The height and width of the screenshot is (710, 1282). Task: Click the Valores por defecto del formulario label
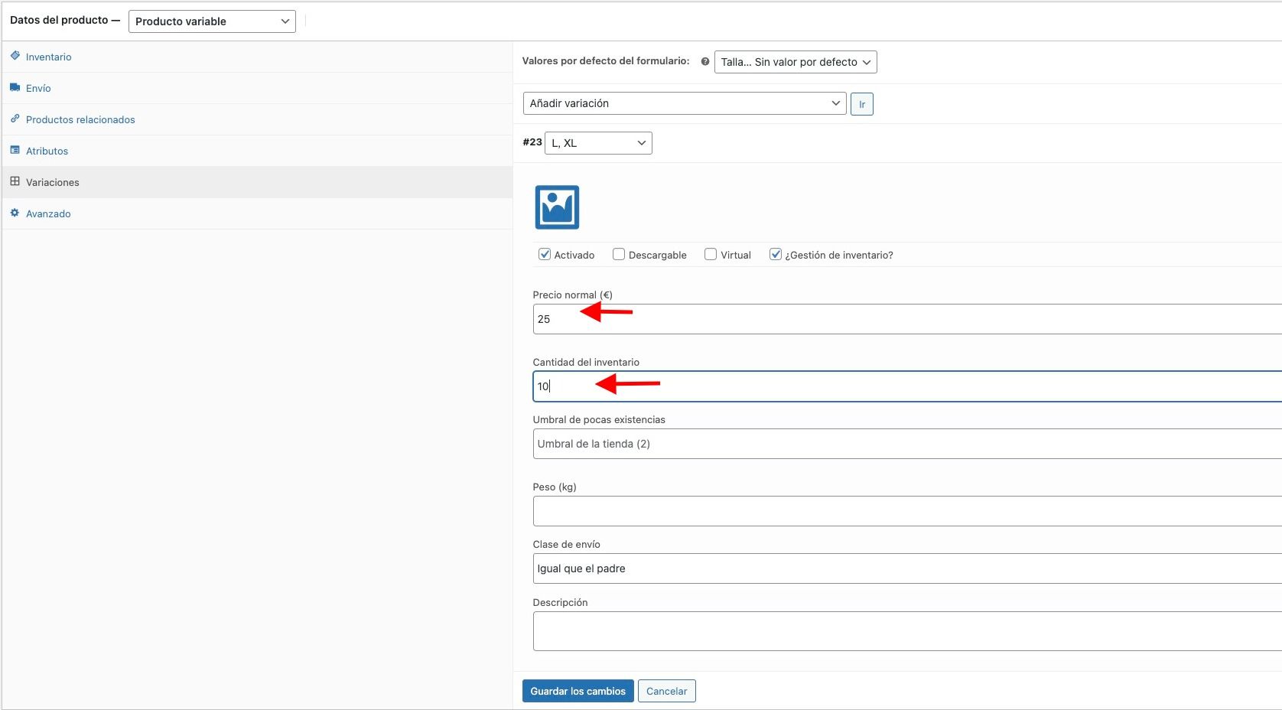tap(606, 61)
